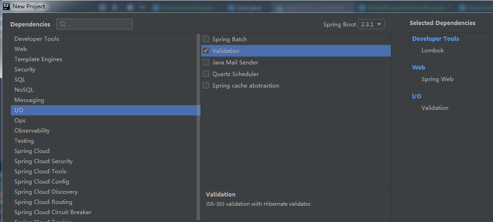Image resolution: width=493 pixels, height=222 pixels.
Task: Select the Developer Tools category
Action: 104,39
